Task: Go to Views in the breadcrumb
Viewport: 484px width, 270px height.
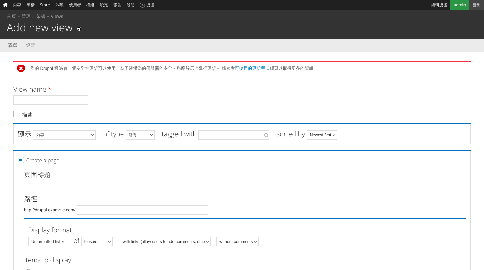Action: point(57,16)
